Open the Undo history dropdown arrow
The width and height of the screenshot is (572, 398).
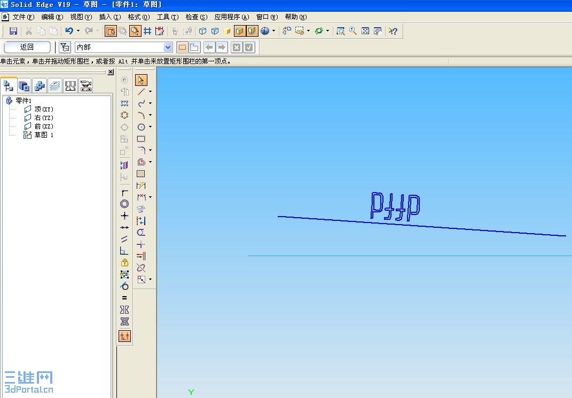pyautogui.click(x=78, y=31)
